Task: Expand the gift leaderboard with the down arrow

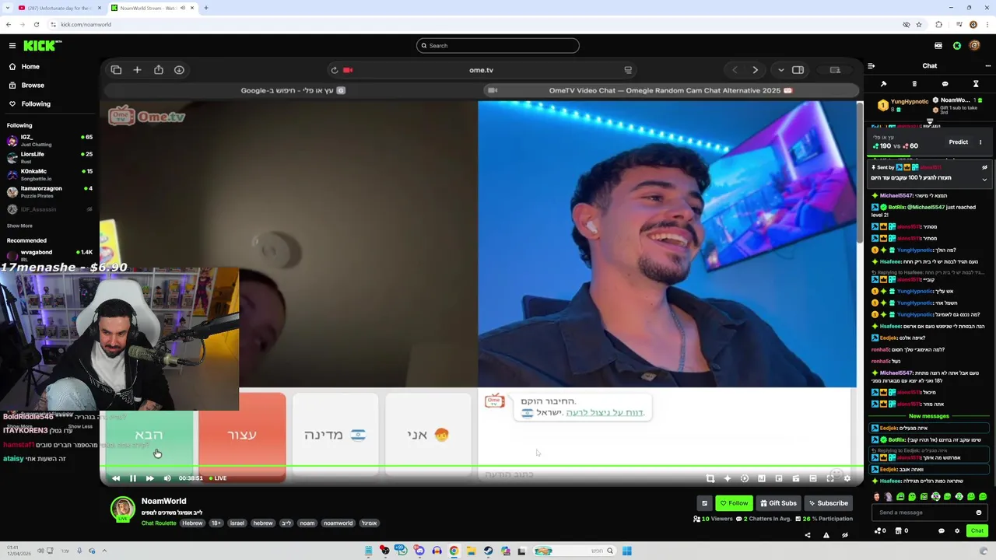Action: (930, 121)
